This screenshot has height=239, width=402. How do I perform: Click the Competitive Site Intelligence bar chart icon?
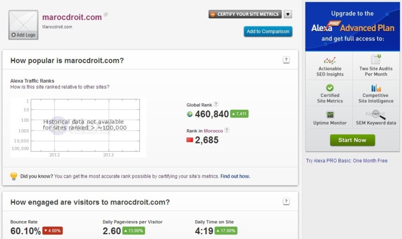[x=376, y=88]
